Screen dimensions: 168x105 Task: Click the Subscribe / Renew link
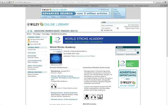point(33,57)
